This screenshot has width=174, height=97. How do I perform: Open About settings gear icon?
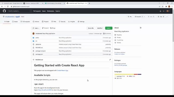click(x=141, y=28)
